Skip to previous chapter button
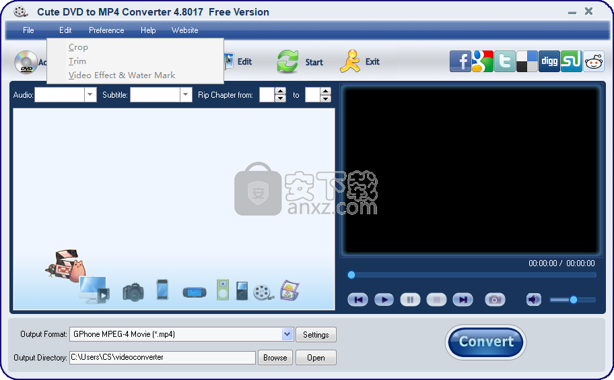This screenshot has width=614, height=380. pos(358,300)
